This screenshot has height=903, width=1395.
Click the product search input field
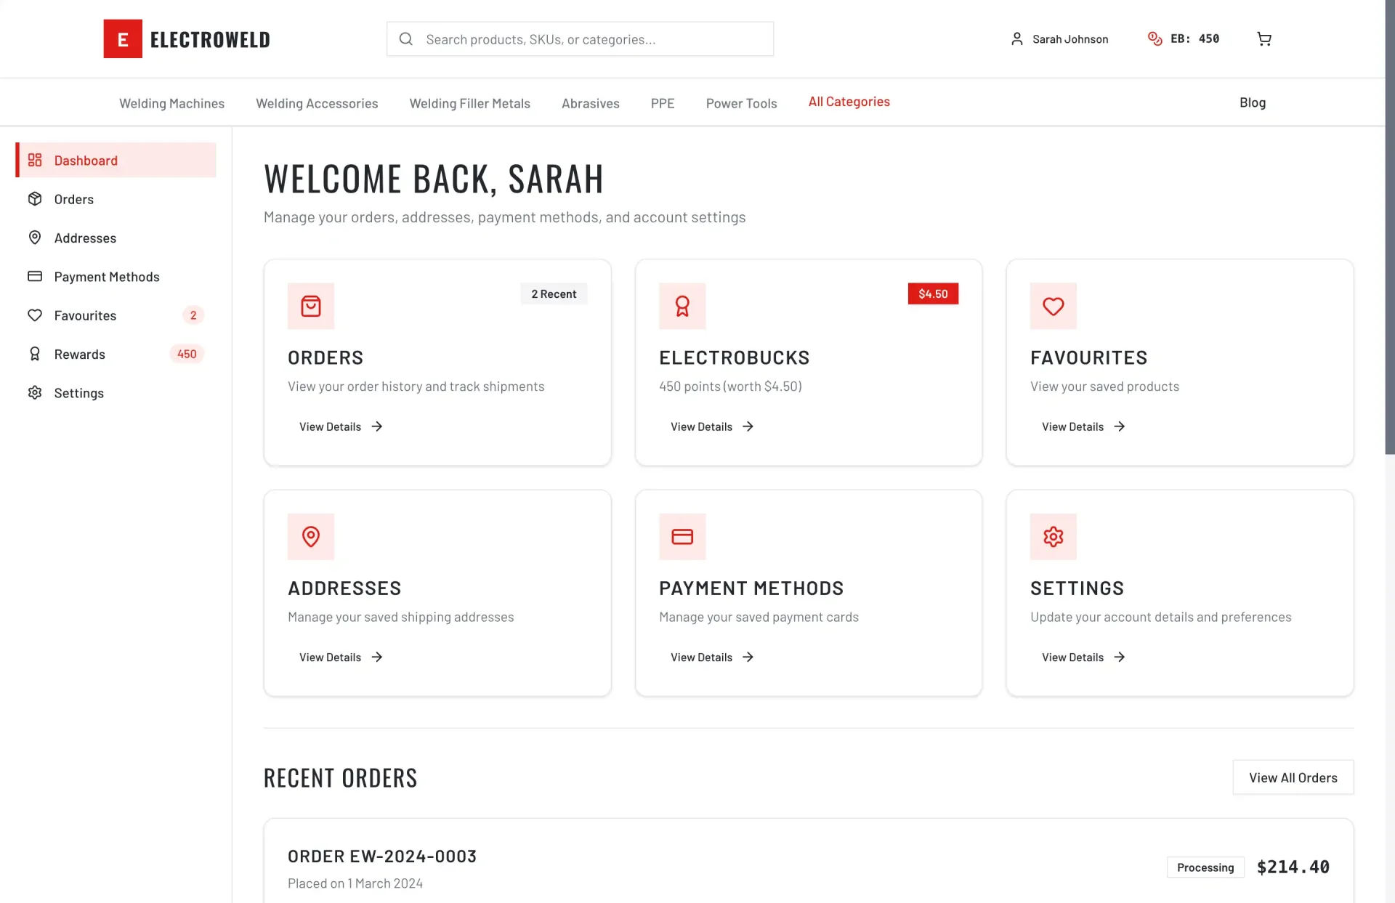coord(581,39)
